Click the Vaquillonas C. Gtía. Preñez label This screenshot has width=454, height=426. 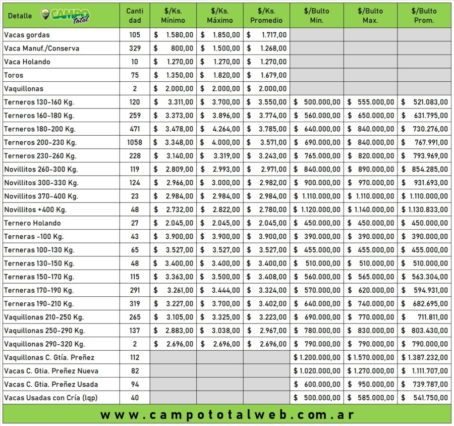tap(49, 357)
